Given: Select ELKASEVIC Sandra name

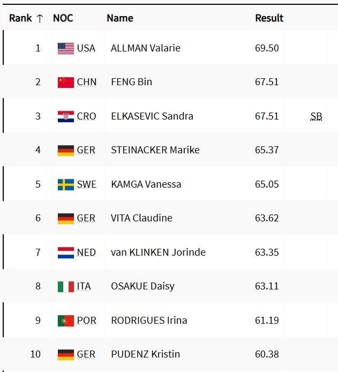Looking at the screenshot, I should [152, 116].
